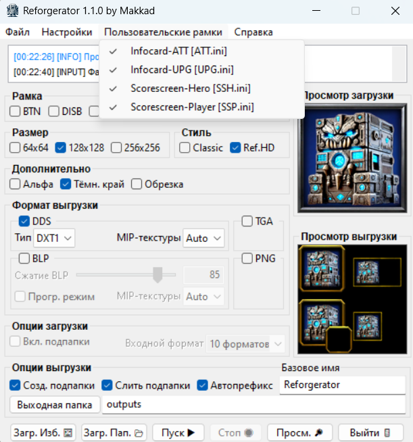413x442 pixels.
Task: Start processing with Пуск button
Action: click(178, 433)
